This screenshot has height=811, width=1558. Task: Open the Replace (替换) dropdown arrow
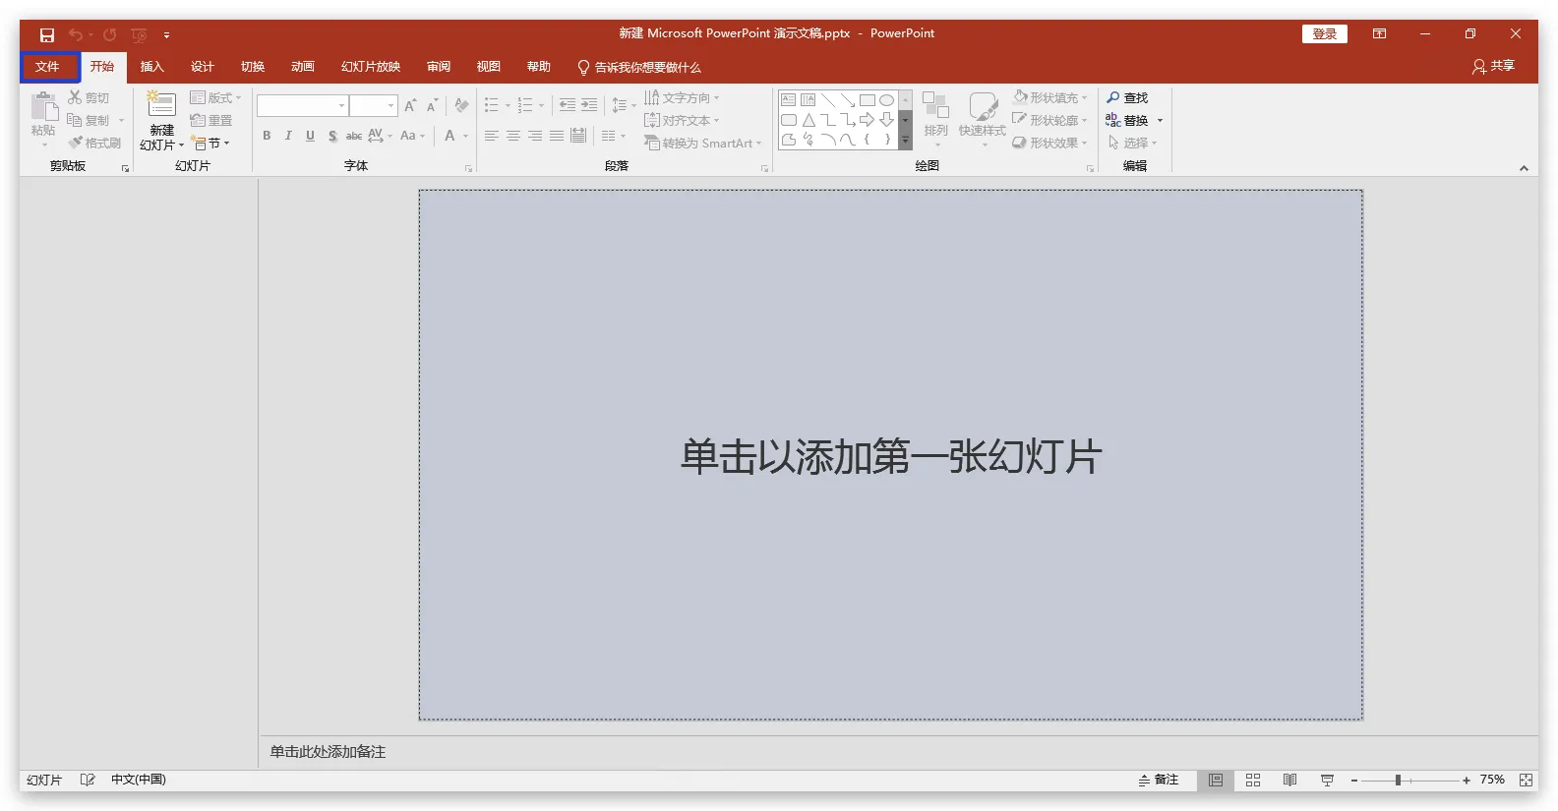click(1160, 121)
